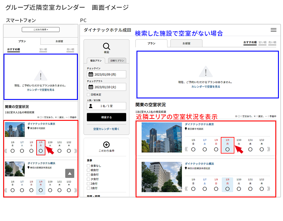Click location pin for 神奈川県横浜市港北区 in PC view
283x221 pixels.
pyautogui.click(x=186, y=168)
